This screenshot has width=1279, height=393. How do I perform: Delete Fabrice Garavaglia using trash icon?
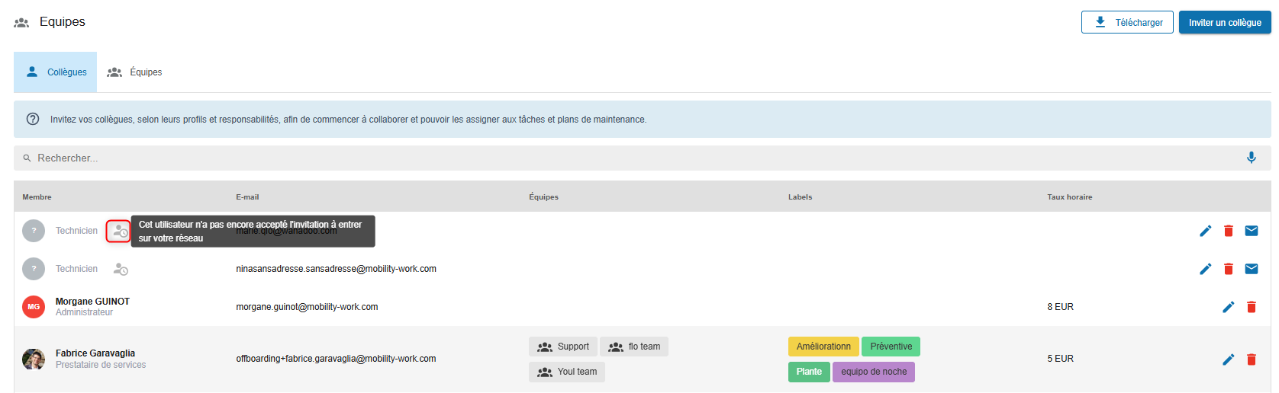[1251, 359]
